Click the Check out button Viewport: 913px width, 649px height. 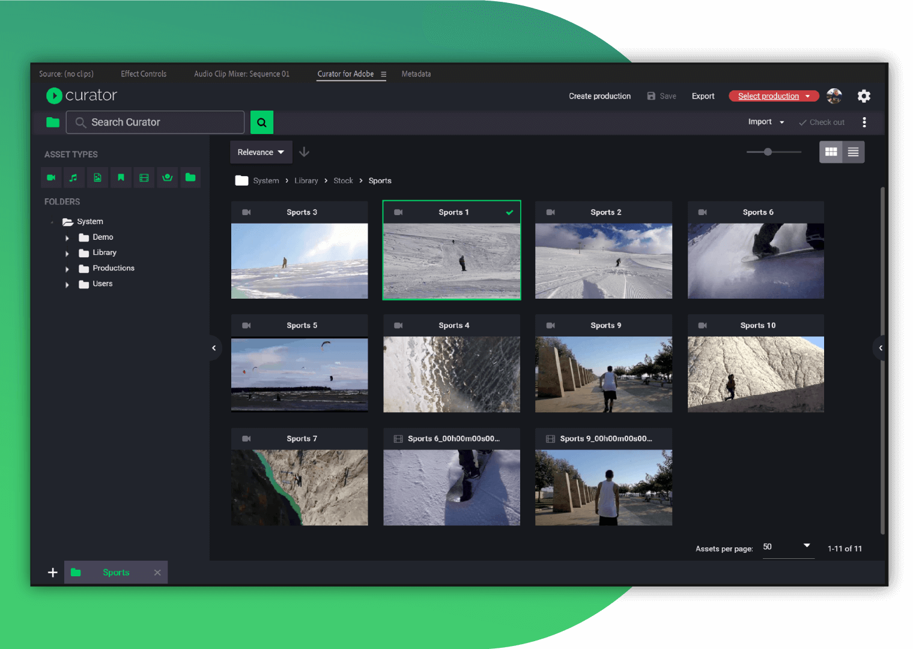coord(822,122)
